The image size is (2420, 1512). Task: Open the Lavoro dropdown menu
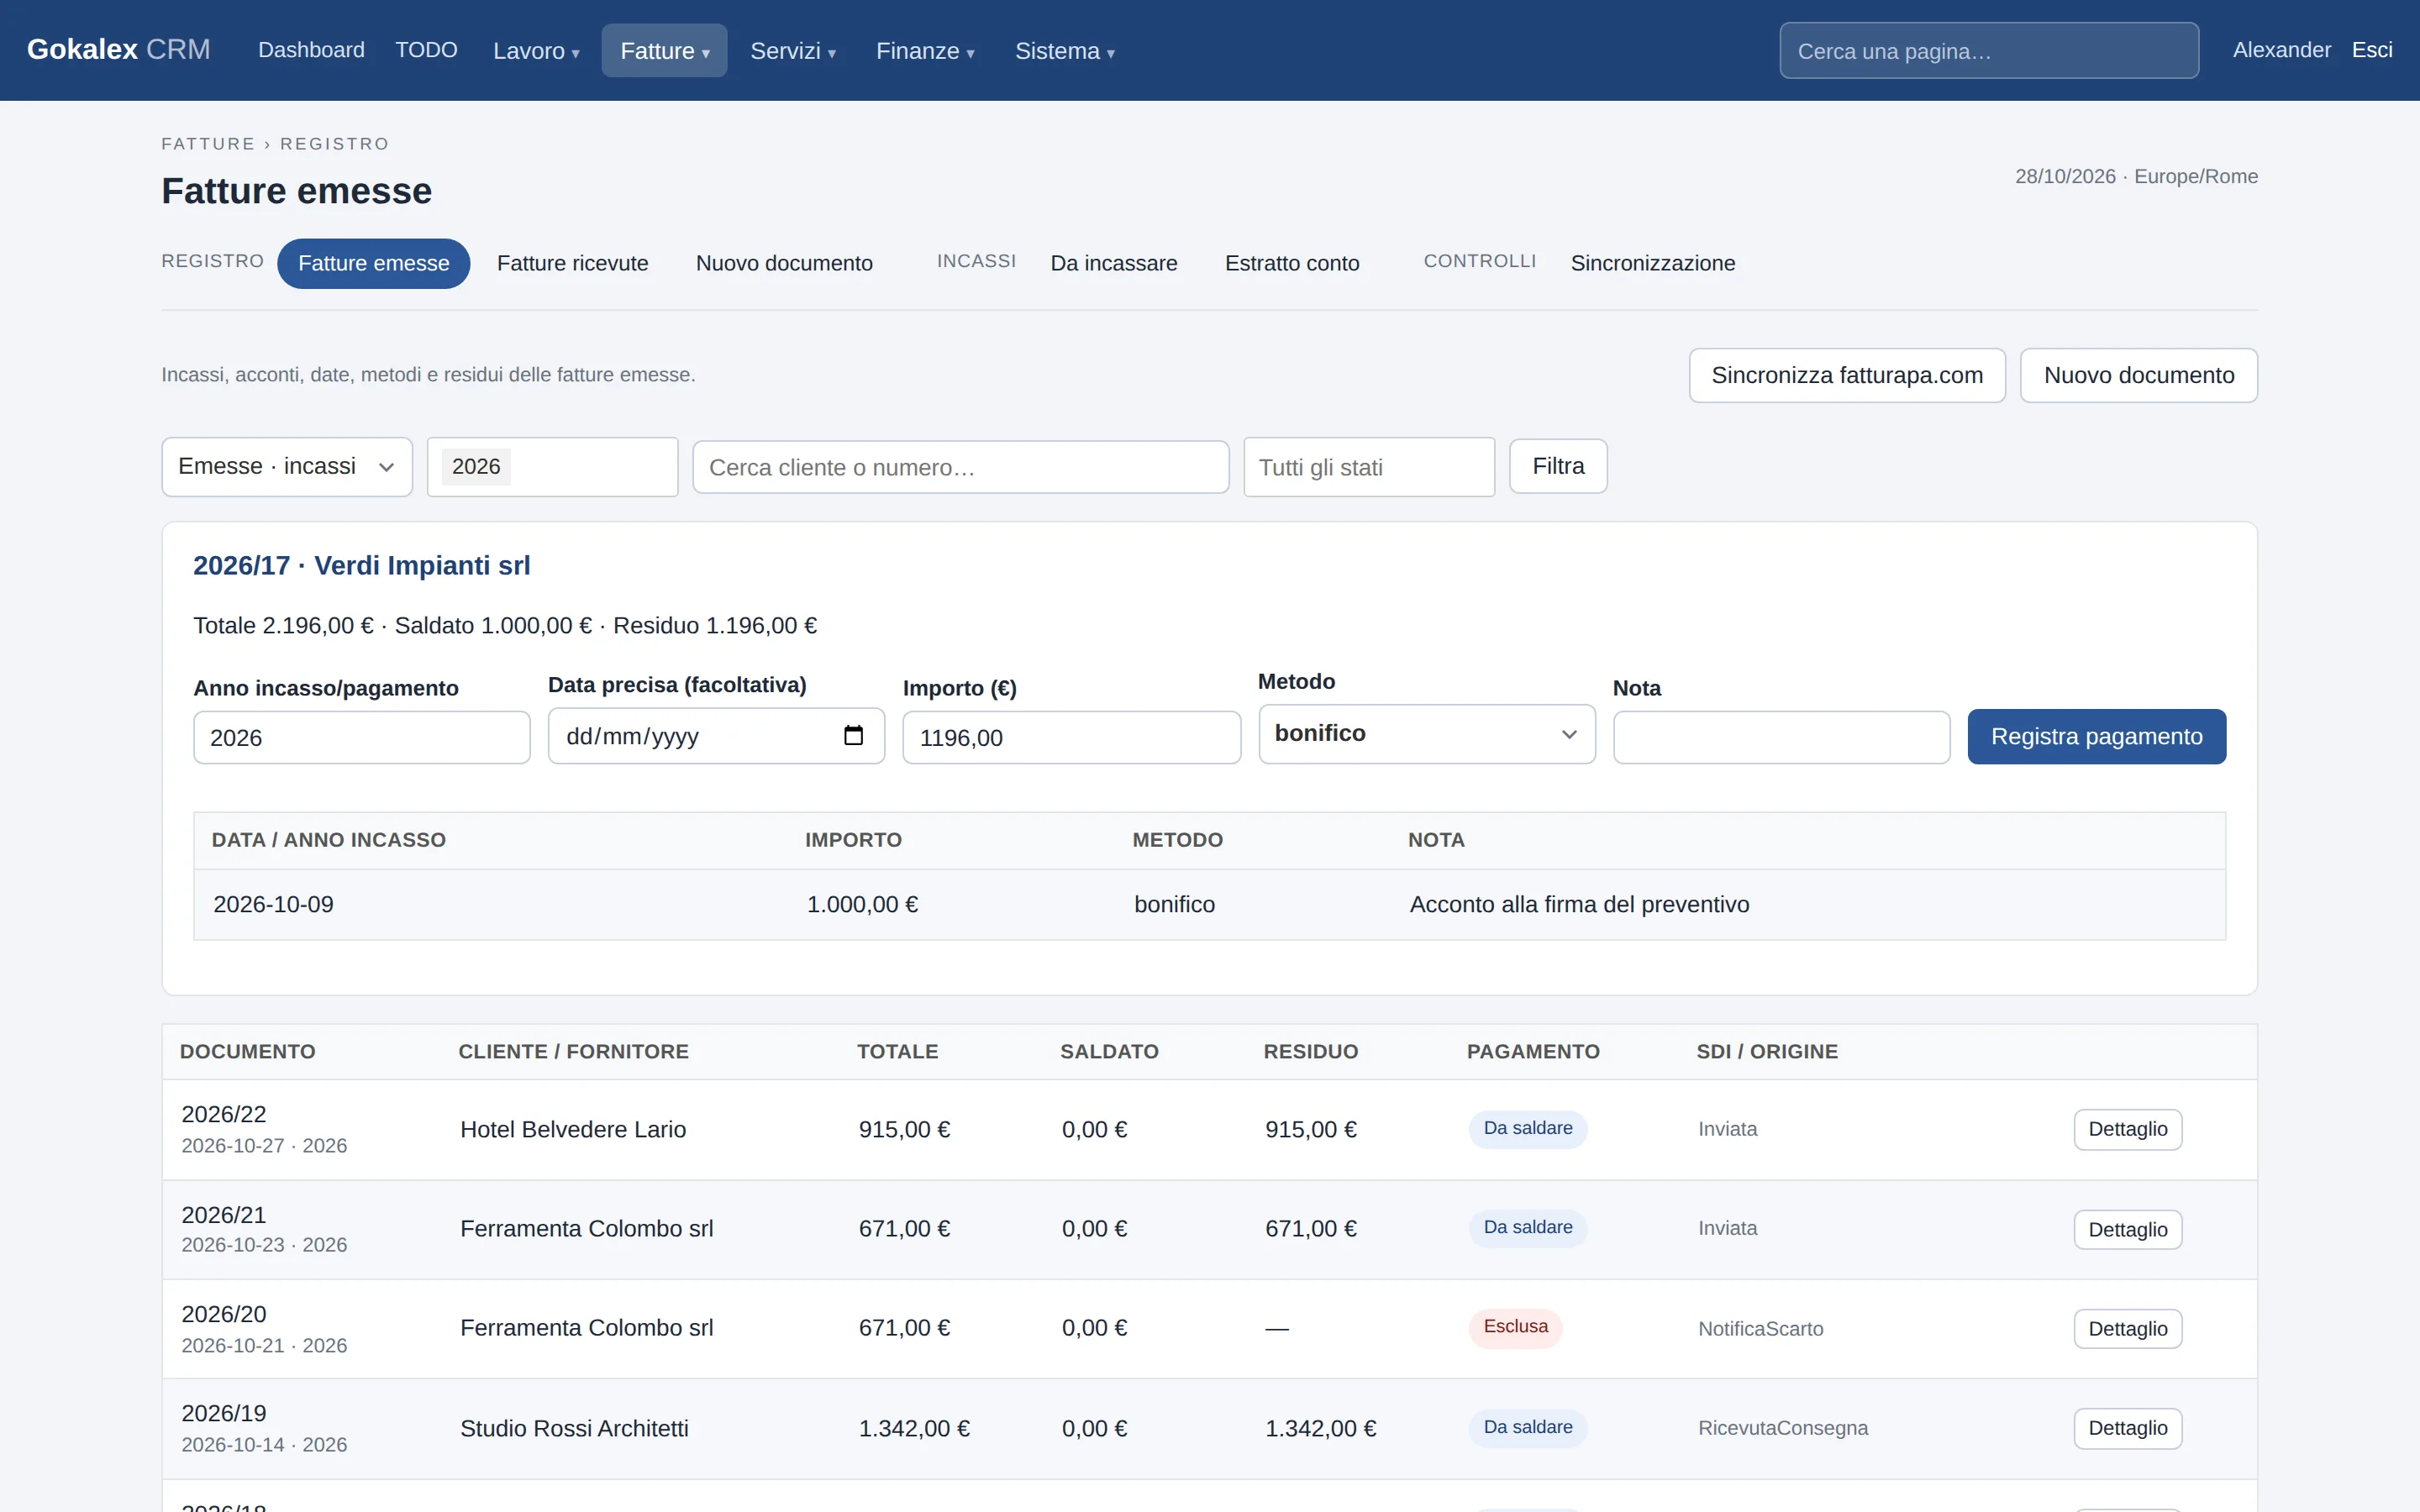(536, 51)
